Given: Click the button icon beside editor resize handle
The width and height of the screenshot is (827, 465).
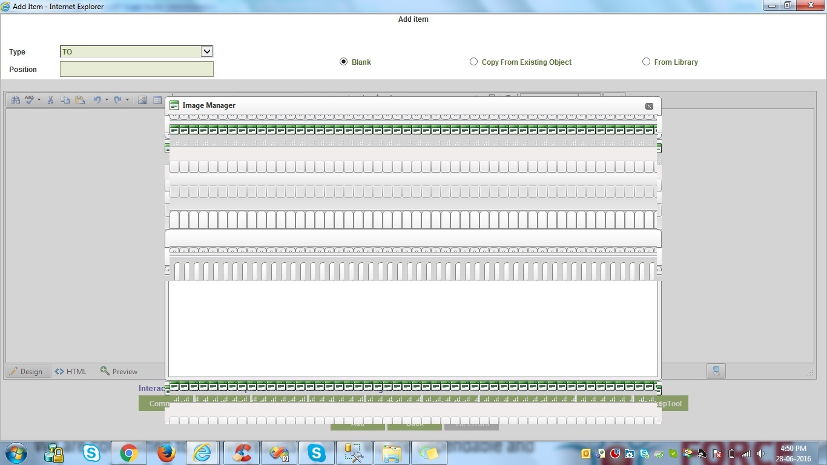Looking at the screenshot, I should coord(716,371).
